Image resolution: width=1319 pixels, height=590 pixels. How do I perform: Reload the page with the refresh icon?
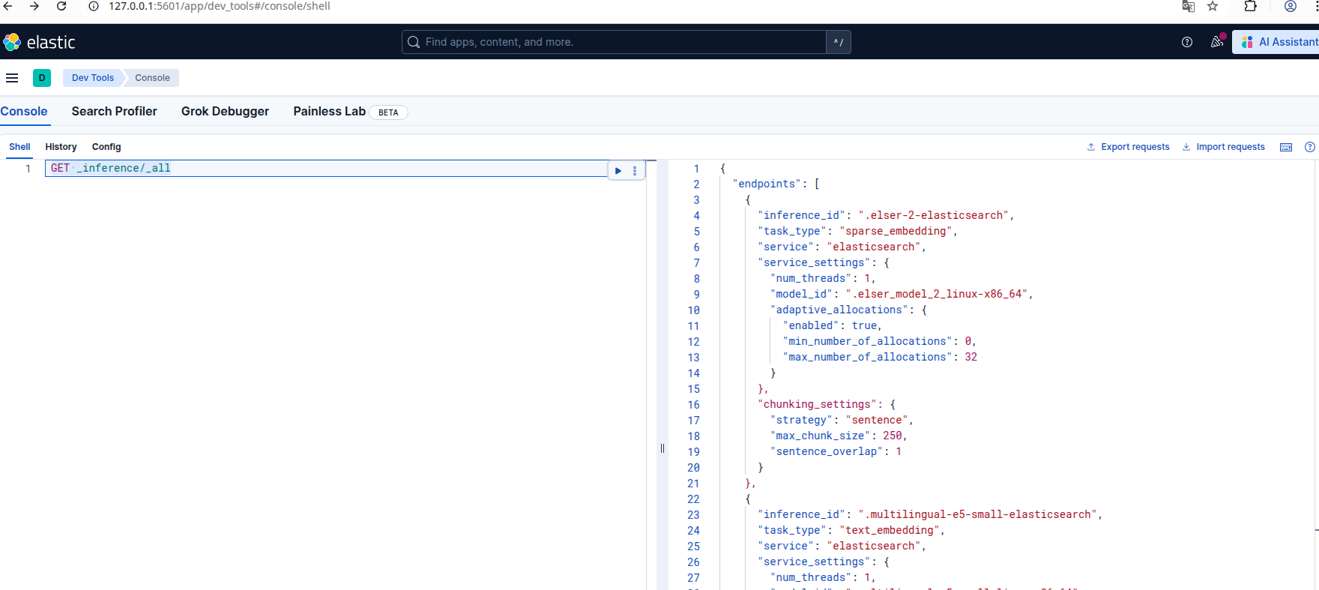click(61, 6)
